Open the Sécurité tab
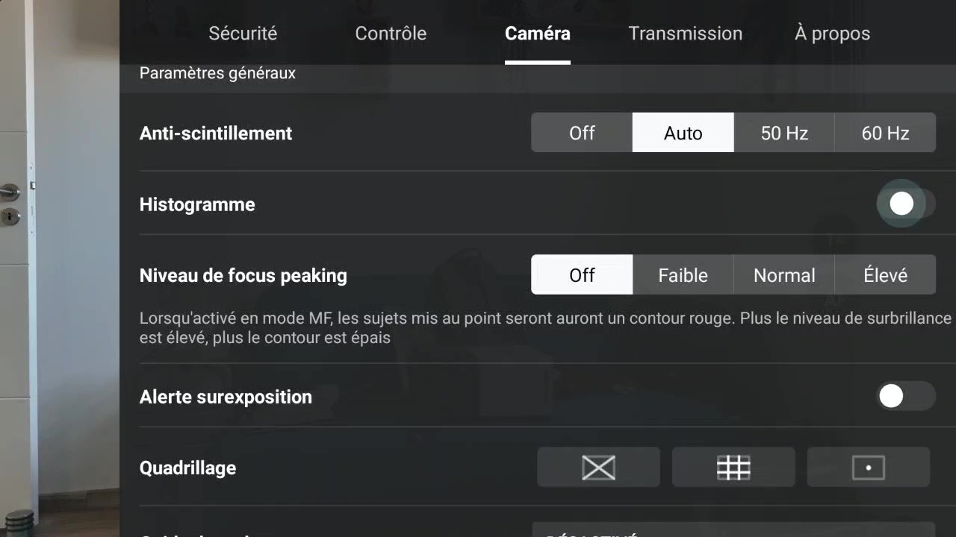This screenshot has height=537, width=956. click(243, 34)
